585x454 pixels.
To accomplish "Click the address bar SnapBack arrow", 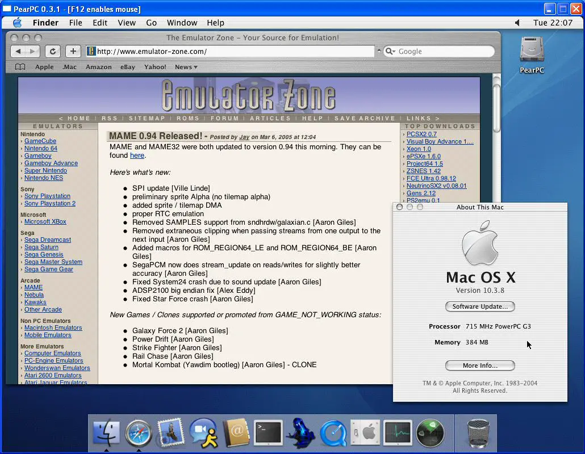I will point(379,51).
